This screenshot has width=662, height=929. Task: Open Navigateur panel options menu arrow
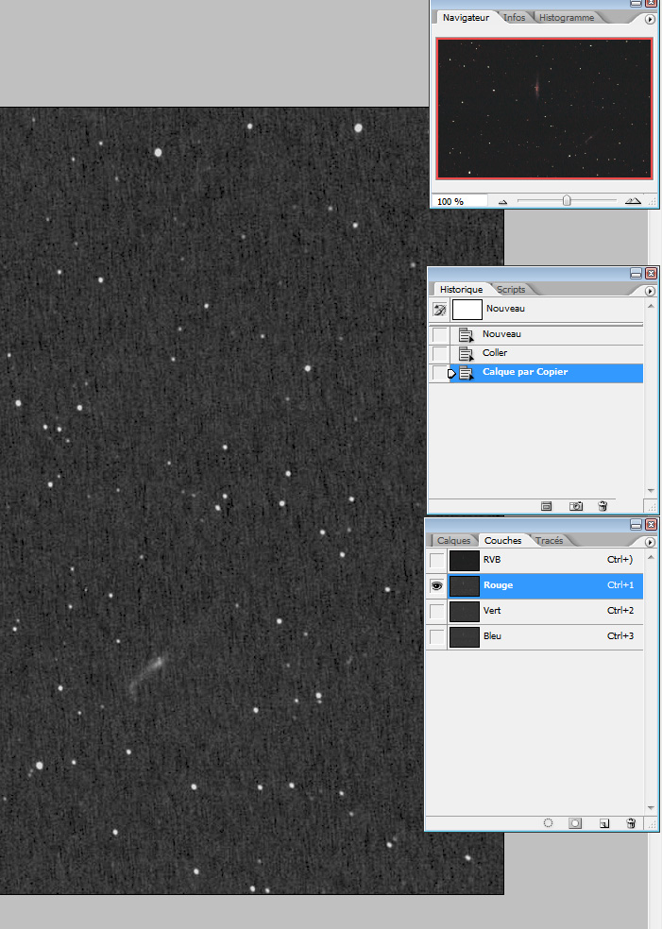point(650,19)
